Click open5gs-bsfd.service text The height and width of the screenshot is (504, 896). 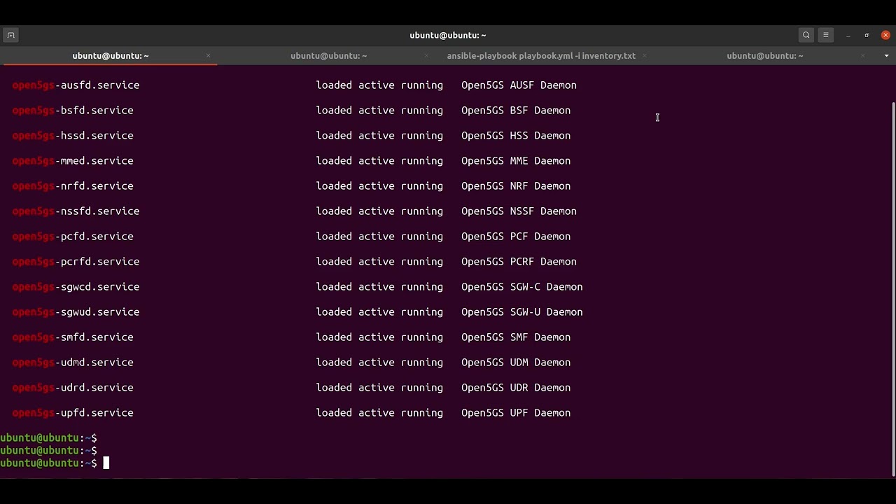click(x=73, y=111)
